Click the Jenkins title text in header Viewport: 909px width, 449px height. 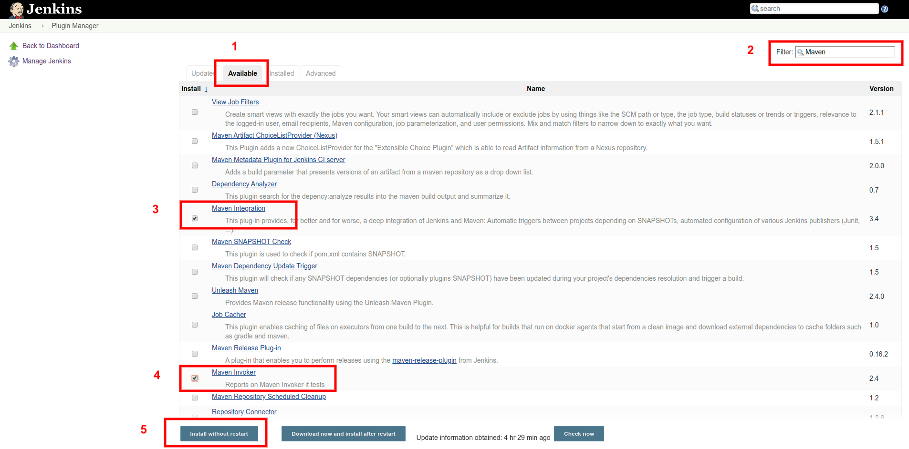54,9
